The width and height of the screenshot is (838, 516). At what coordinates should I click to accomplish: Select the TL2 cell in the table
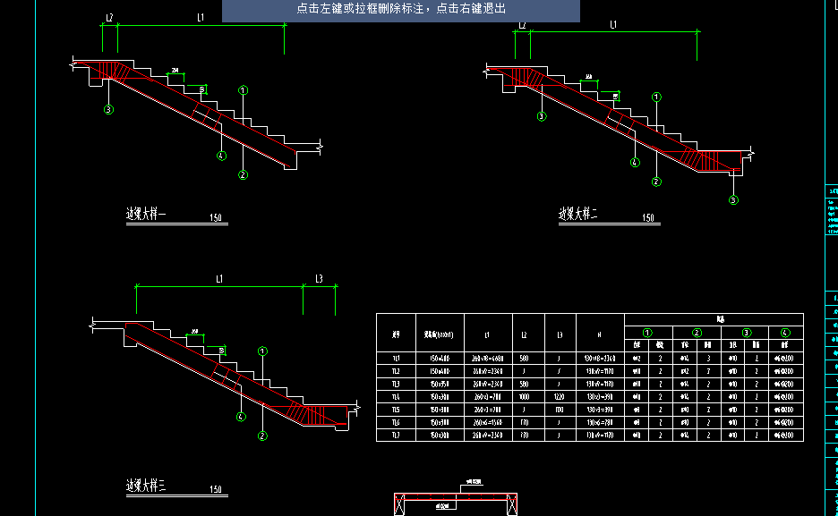pos(396,371)
